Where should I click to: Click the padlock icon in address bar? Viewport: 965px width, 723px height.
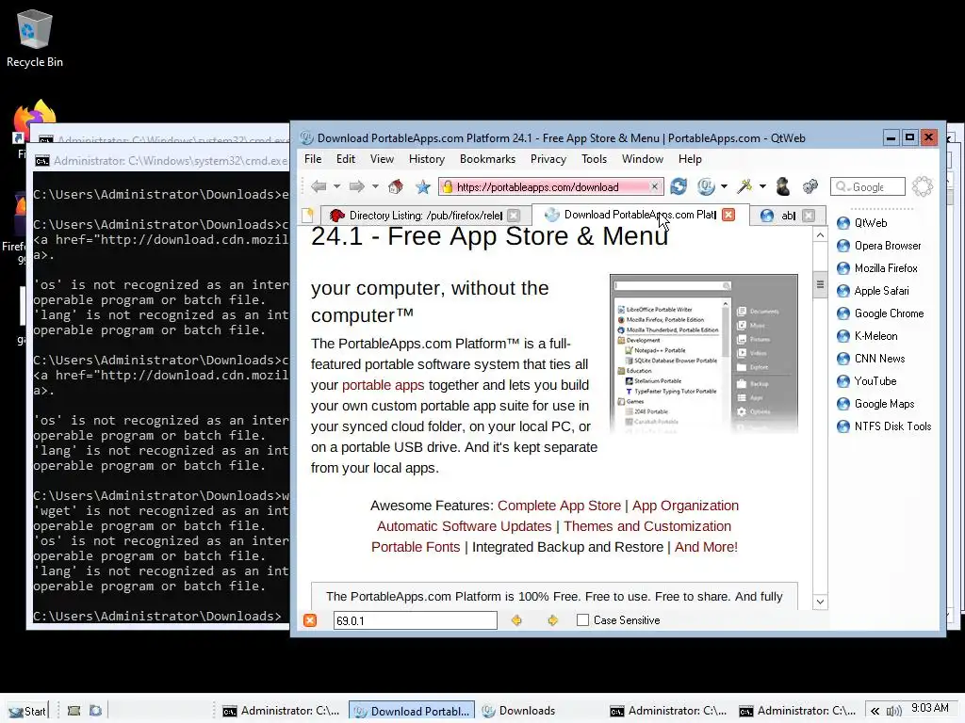[448, 187]
